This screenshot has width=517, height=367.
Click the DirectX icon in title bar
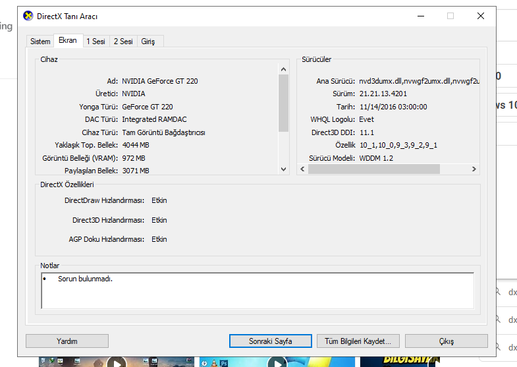(28, 16)
